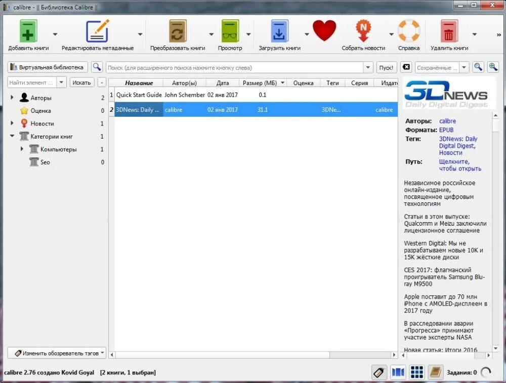Click Загрузить книги download icon
This screenshot has width=506, height=383.
pyautogui.click(x=279, y=31)
